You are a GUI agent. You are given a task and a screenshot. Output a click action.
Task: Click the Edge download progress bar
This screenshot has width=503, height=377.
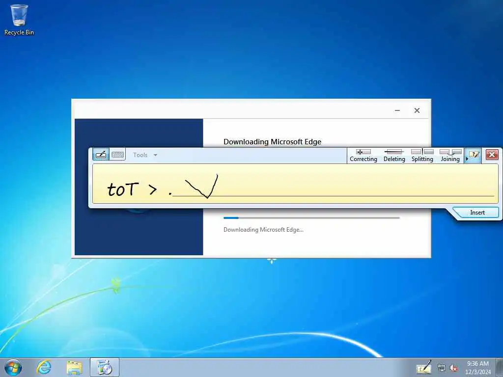point(311,218)
